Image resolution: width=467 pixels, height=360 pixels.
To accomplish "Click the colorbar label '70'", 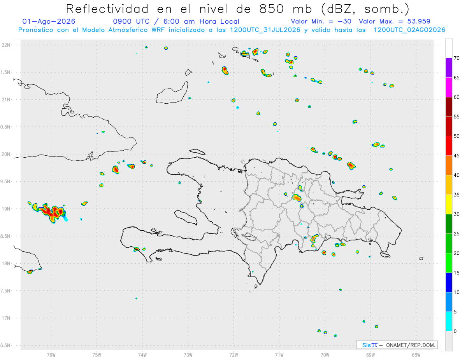I will (x=457, y=58).
